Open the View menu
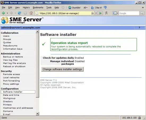 coord(18,7)
